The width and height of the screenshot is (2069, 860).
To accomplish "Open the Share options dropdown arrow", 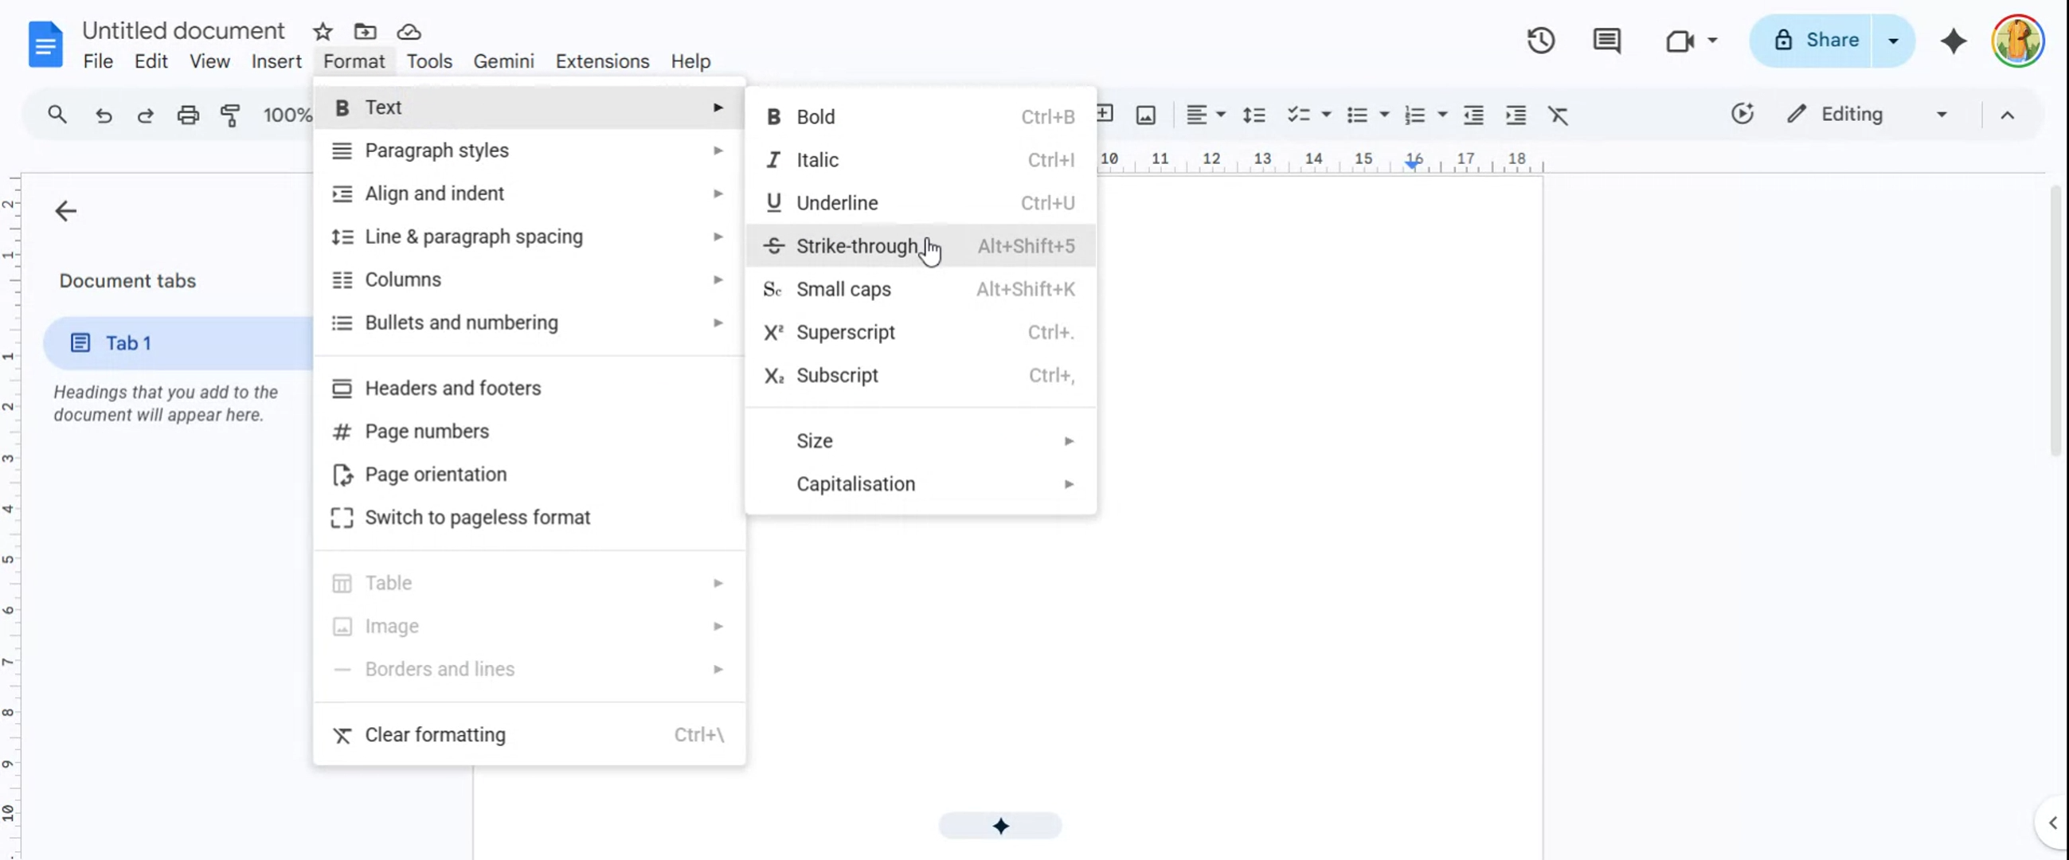I will 1893,40.
